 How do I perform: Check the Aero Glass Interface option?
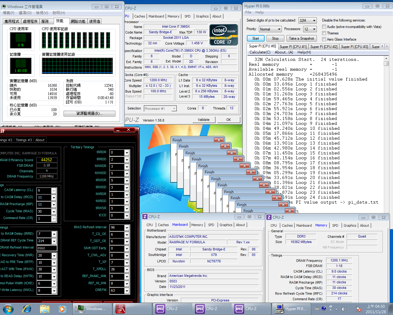click(x=324, y=39)
